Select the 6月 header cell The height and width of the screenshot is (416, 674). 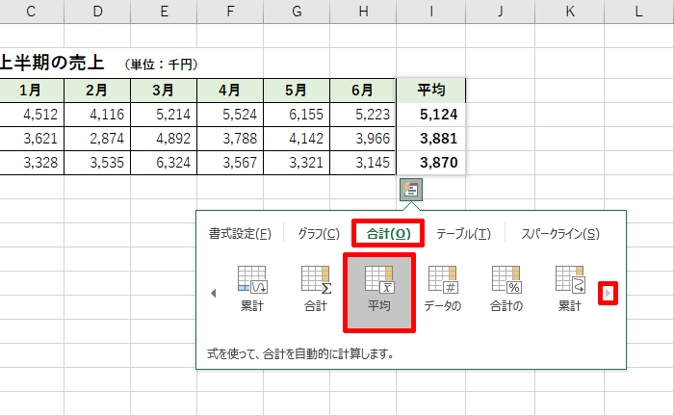tap(363, 91)
